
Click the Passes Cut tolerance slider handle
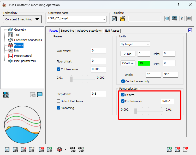[x=71, y=79]
